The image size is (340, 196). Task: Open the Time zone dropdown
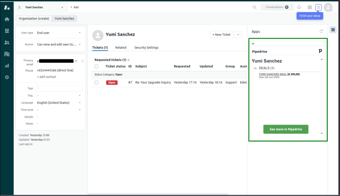click(x=59, y=110)
